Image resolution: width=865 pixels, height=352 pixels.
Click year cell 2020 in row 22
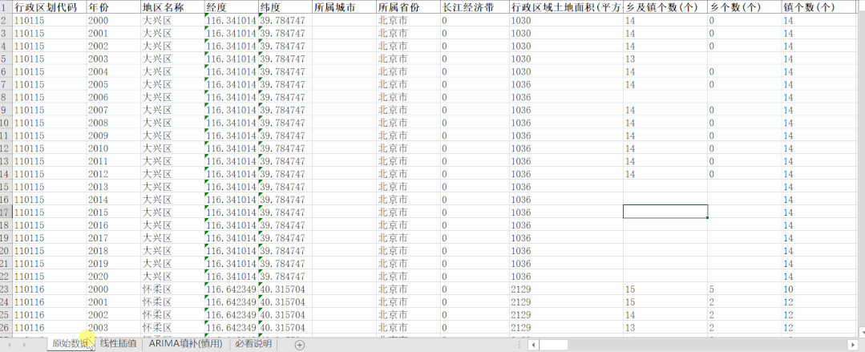click(113, 276)
